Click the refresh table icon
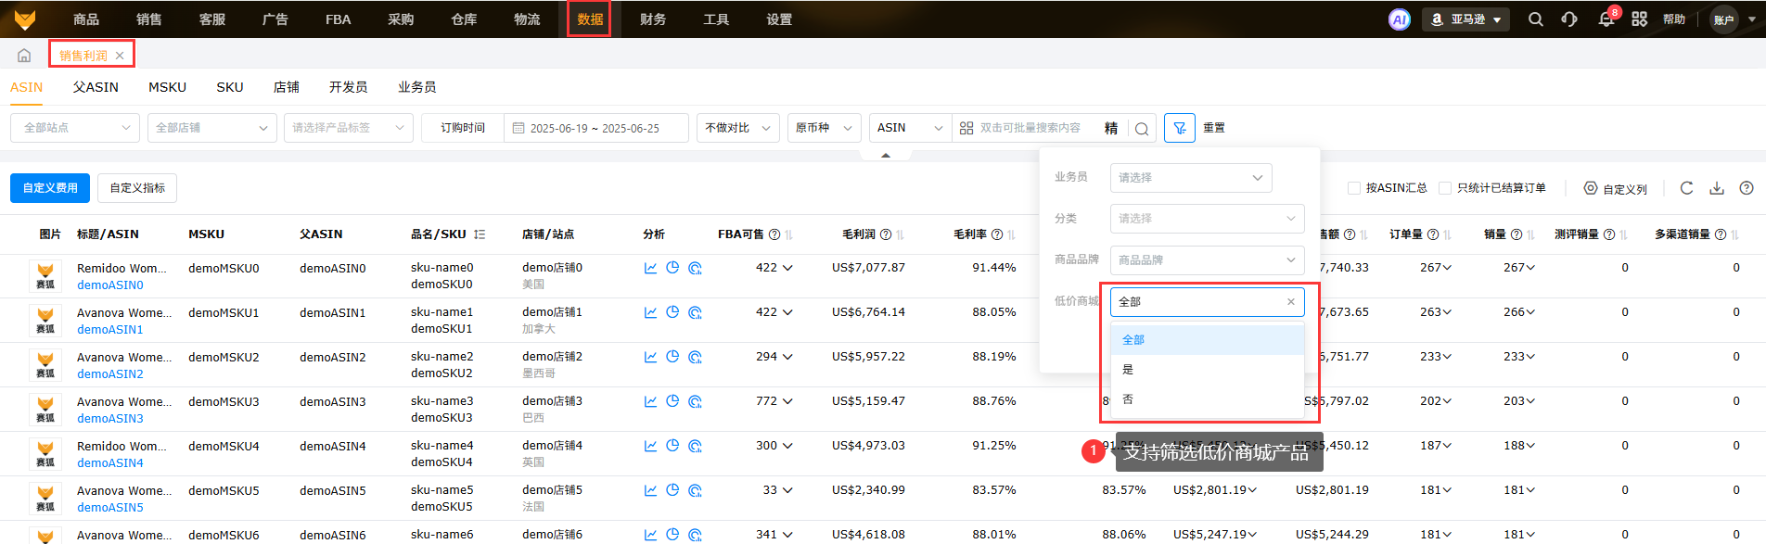Viewport: 1766px width, 544px height. 1686,188
